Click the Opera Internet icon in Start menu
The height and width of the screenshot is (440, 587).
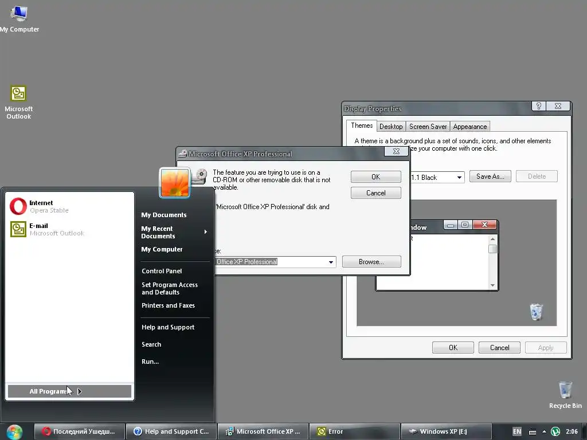point(18,206)
